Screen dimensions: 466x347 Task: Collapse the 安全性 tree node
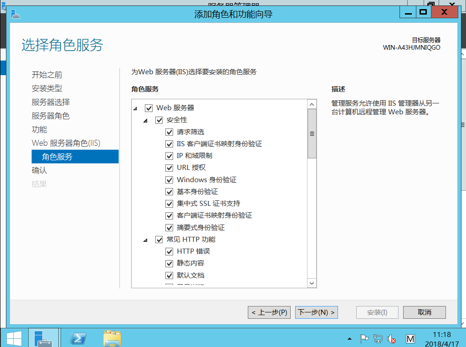(145, 121)
